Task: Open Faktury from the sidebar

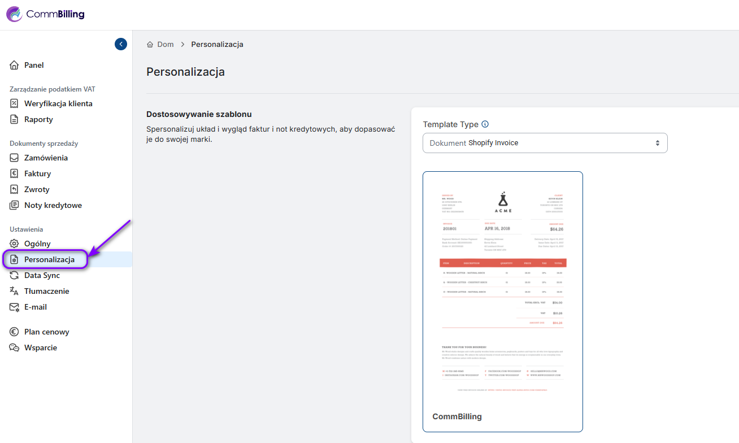Action: [x=37, y=173]
